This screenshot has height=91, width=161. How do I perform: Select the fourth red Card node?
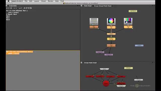(121, 77)
